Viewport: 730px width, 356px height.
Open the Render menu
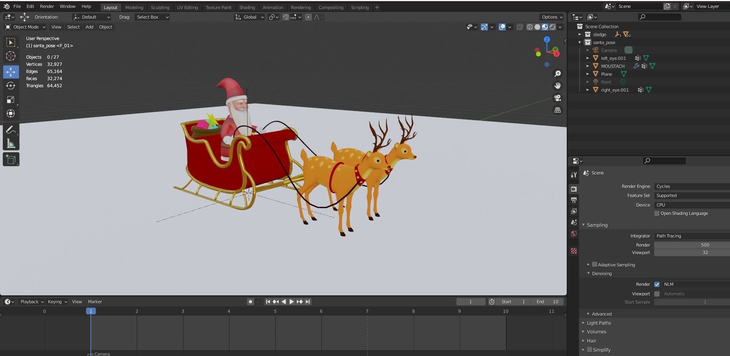coord(47,6)
